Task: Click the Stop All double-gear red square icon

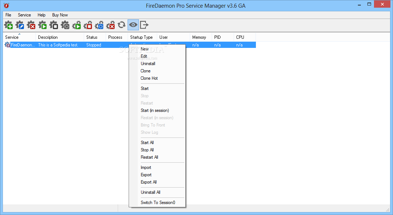Action: pyautogui.click(x=88, y=25)
